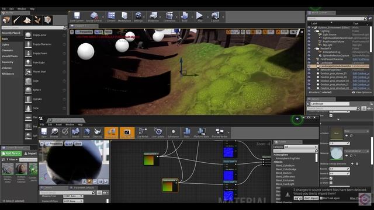Open the main viewport Perspective dropdown
Screen dimensions: 374x210
pos(84,32)
